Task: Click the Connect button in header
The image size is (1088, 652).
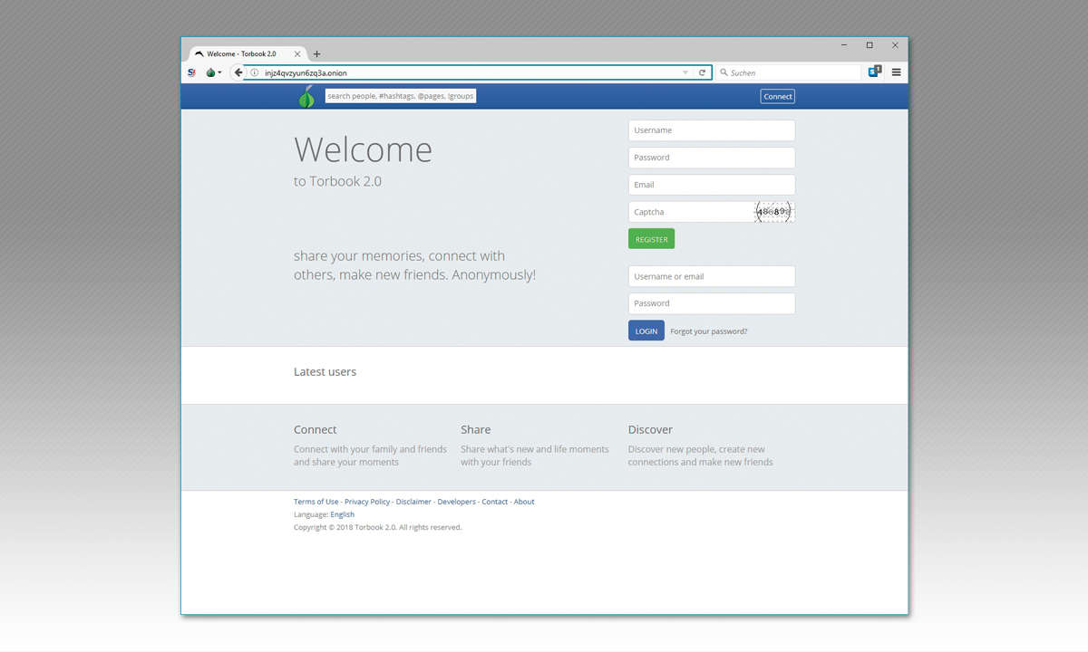Action: point(778,96)
